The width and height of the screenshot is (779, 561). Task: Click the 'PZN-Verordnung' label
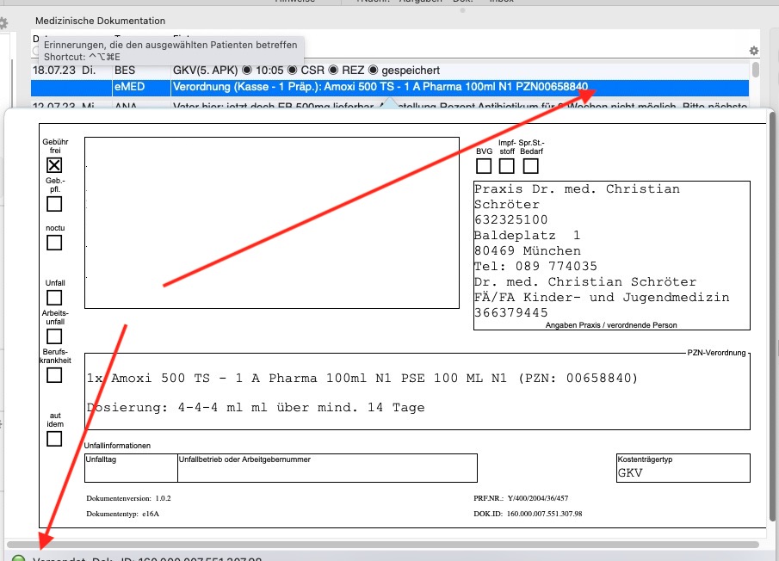(x=716, y=353)
